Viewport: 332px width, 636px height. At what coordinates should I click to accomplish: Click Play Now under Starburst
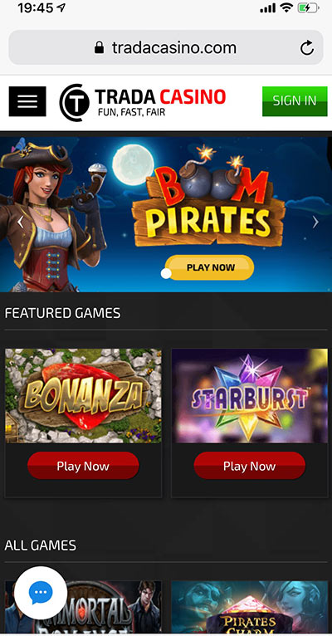pyautogui.click(x=249, y=466)
